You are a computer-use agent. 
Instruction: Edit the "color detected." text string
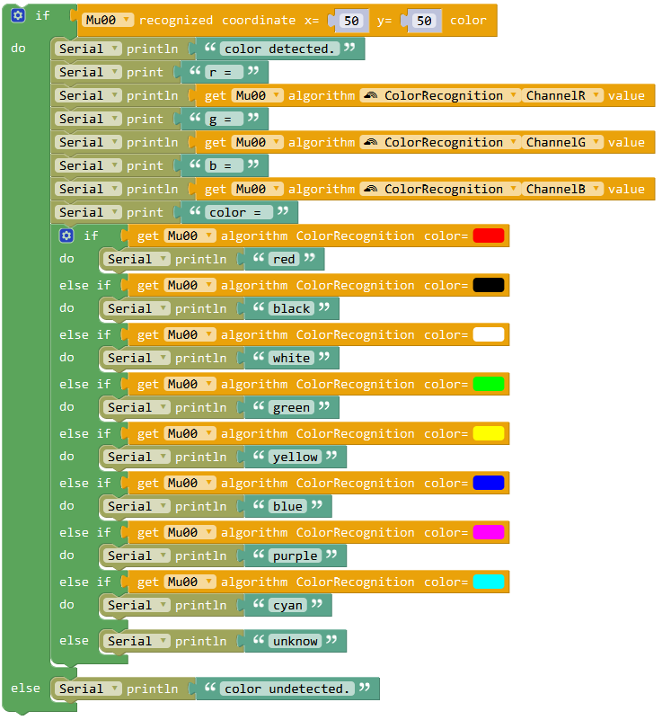coord(280,49)
